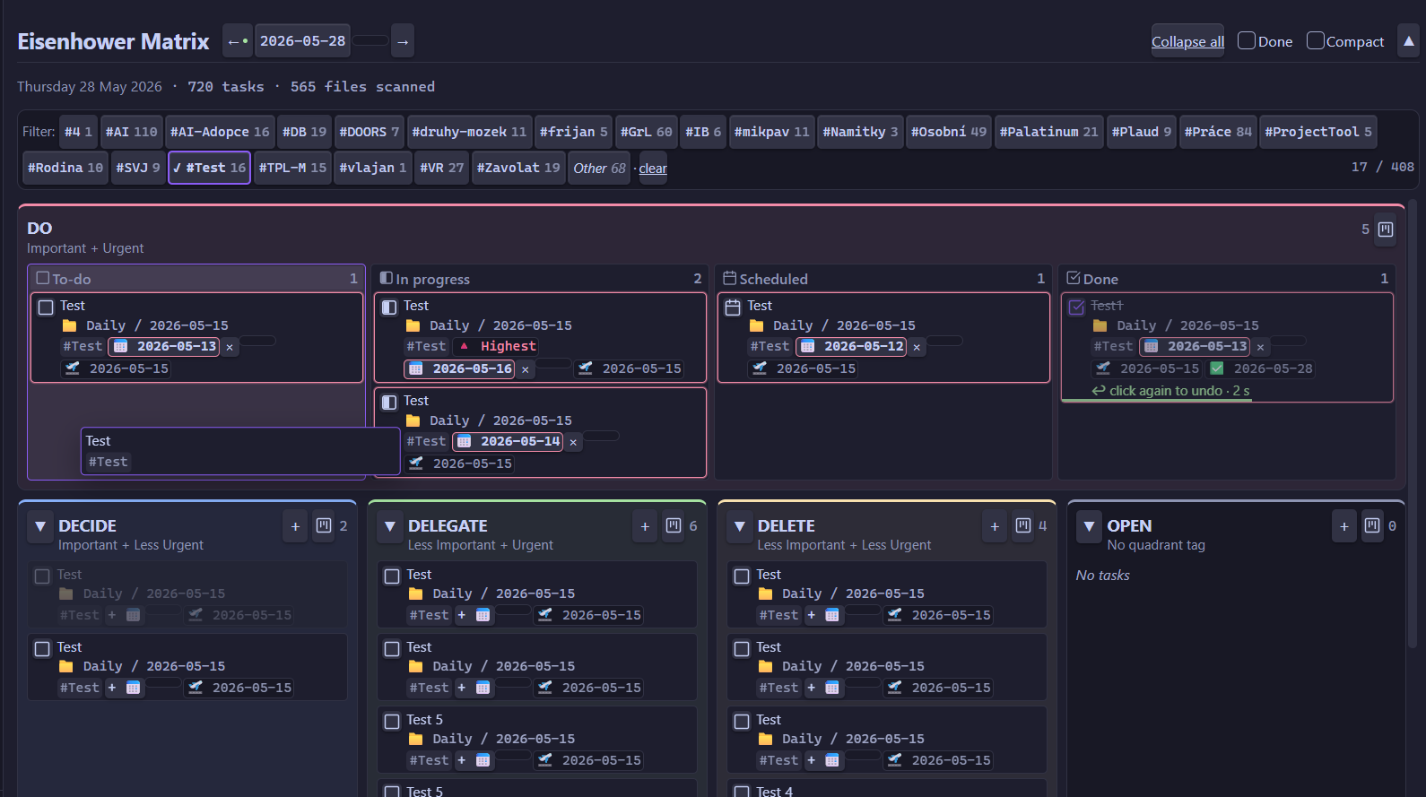Filter by #AI tag

click(131, 132)
